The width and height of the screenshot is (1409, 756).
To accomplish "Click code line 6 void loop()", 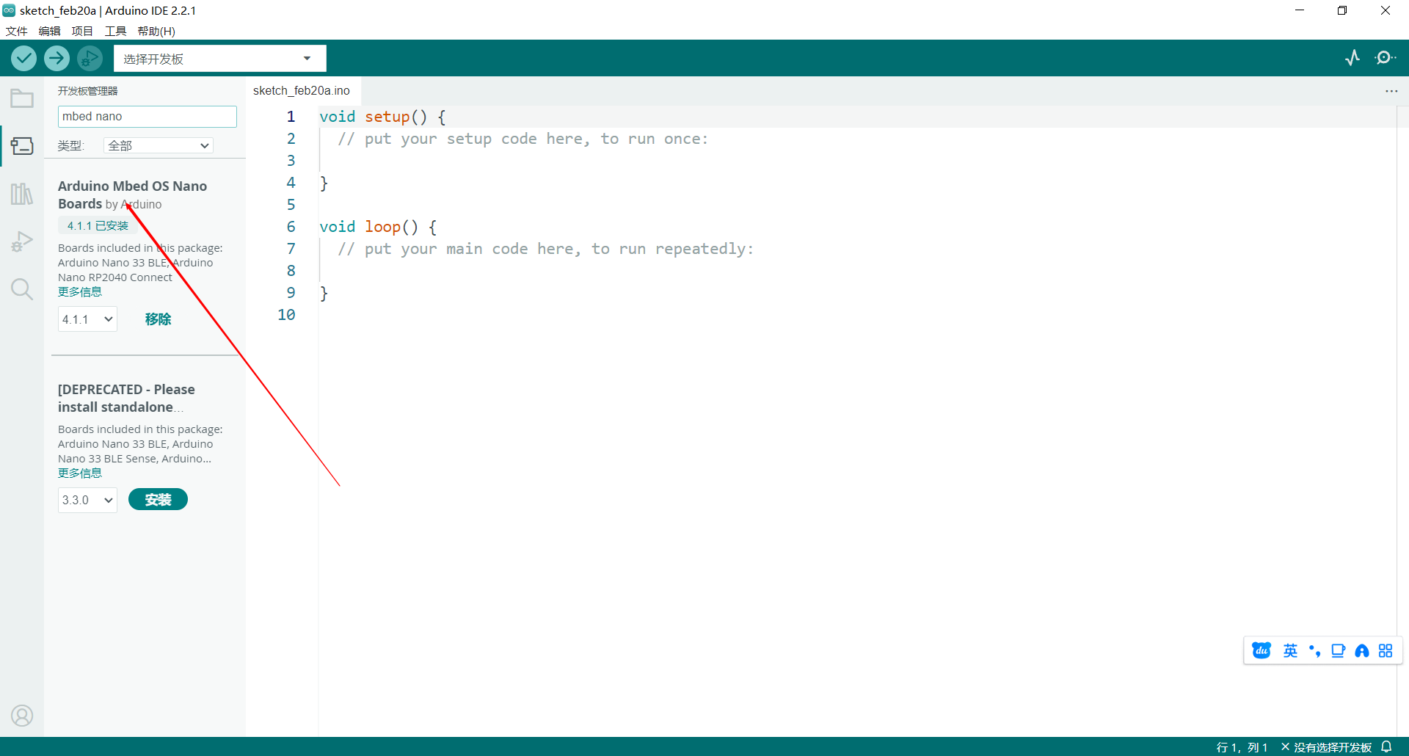I will coord(378,227).
